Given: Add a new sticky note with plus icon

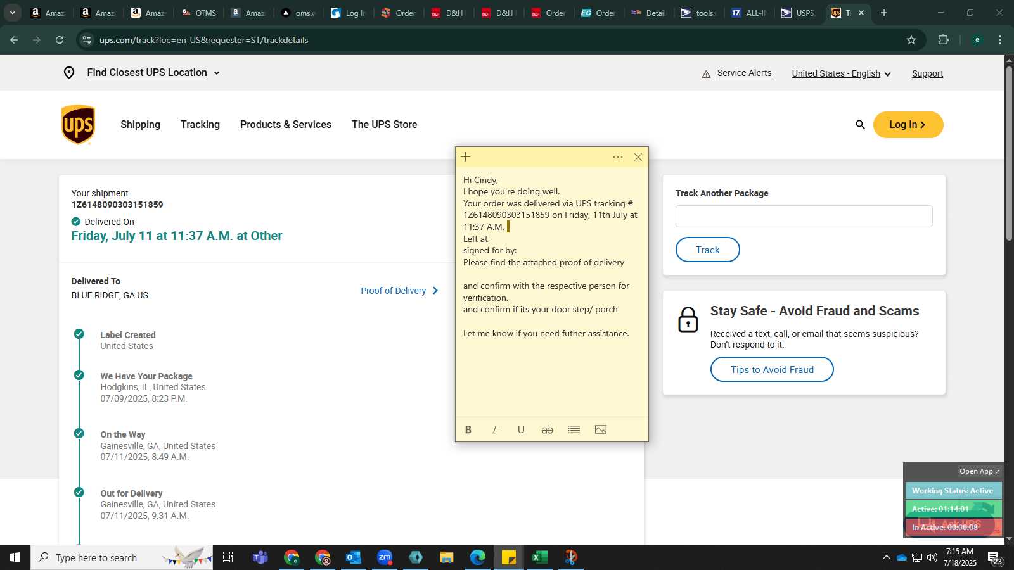Looking at the screenshot, I should pyautogui.click(x=466, y=157).
